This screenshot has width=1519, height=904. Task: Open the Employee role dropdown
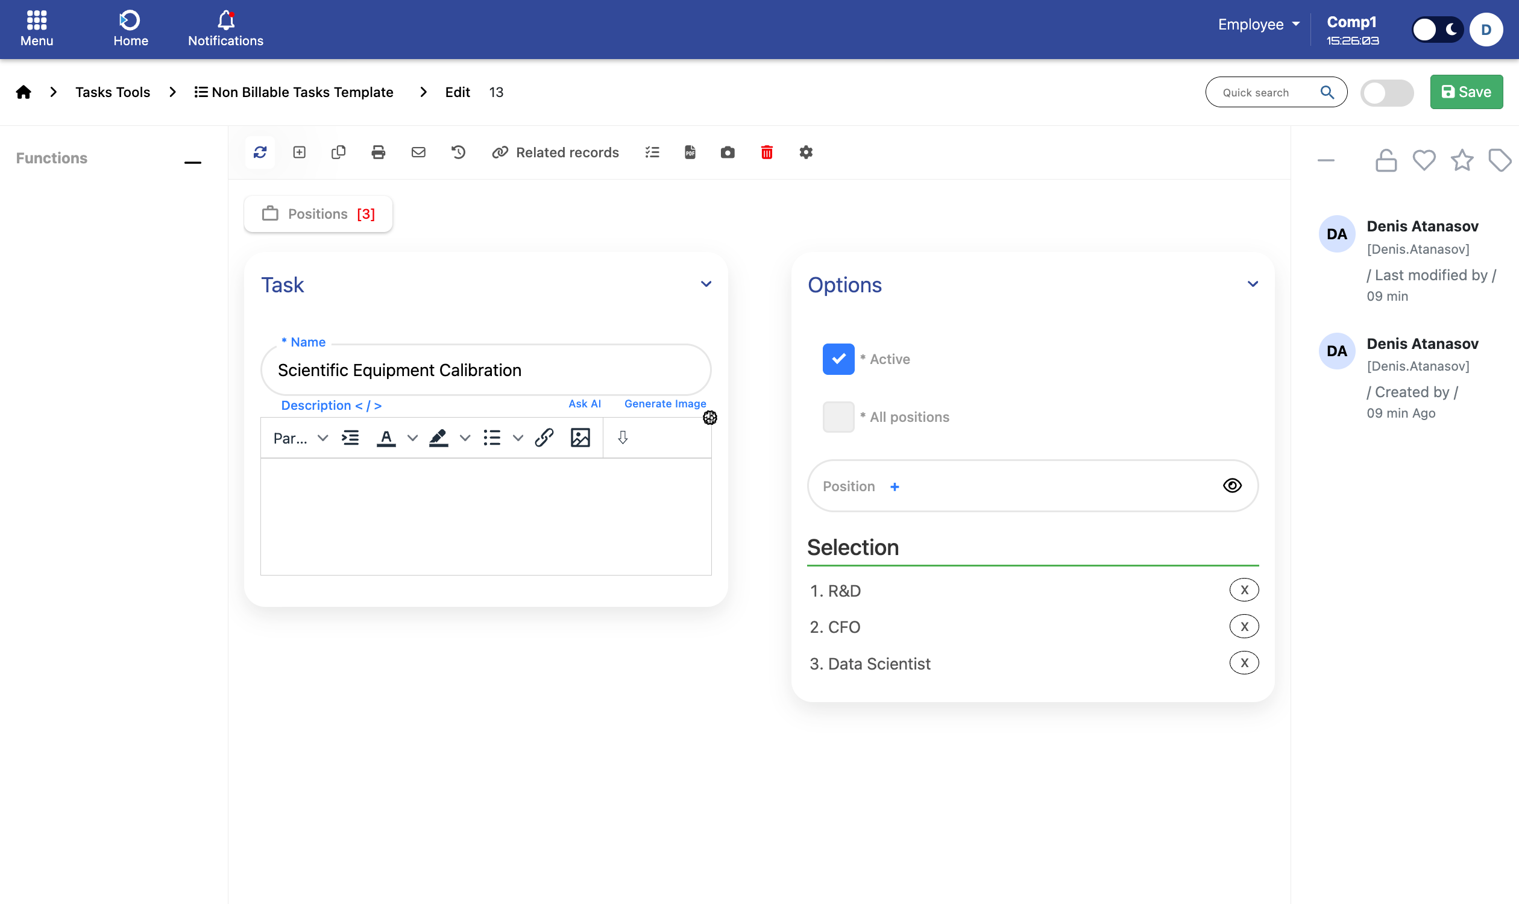(1258, 24)
